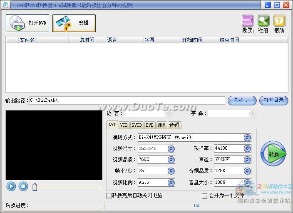Image resolution: width=293 pixels, height=213 pixels.
Task: Expand the sample rate 44100 dropdown
Action: click(x=247, y=149)
